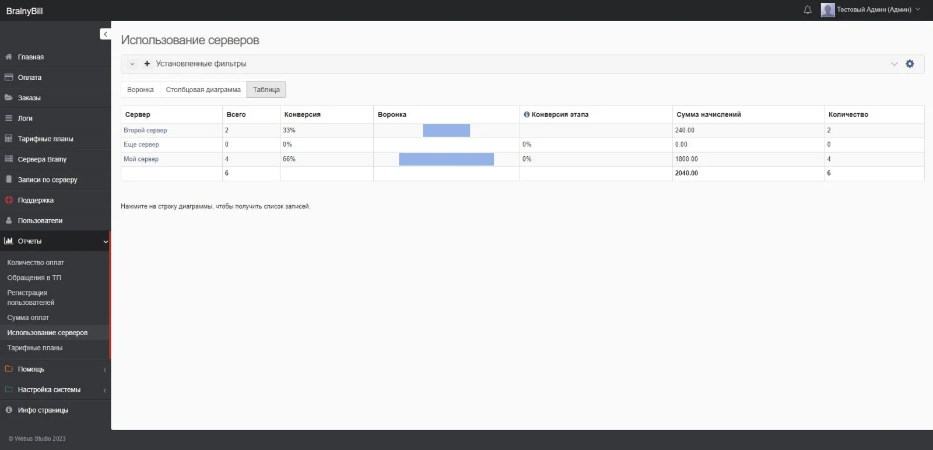Click the notification bell icon
The image size is (933, 450).
pos(808,10)
